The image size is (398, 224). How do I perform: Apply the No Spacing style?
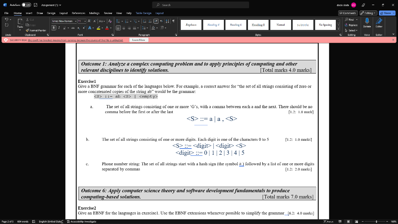click(325, 24)
